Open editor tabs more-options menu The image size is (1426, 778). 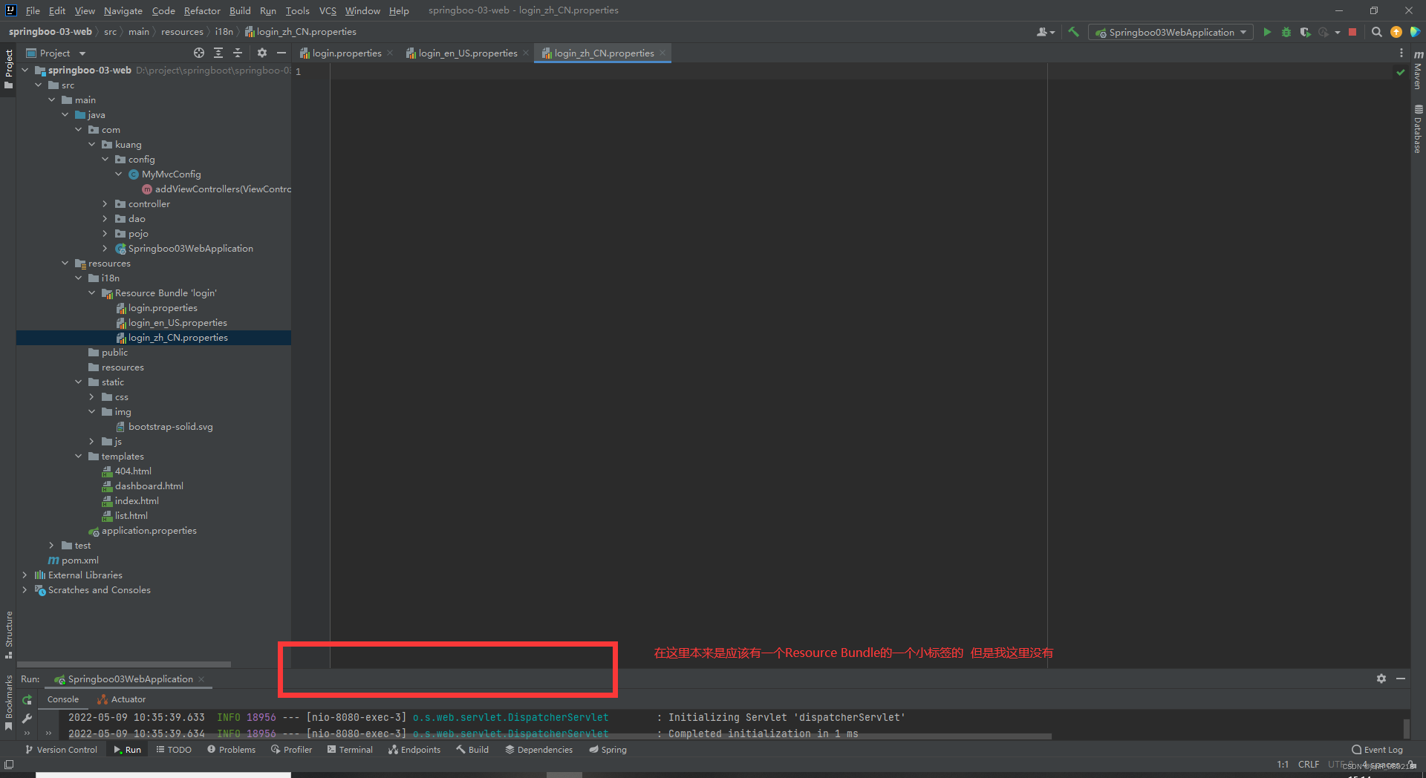point(1401,53)
